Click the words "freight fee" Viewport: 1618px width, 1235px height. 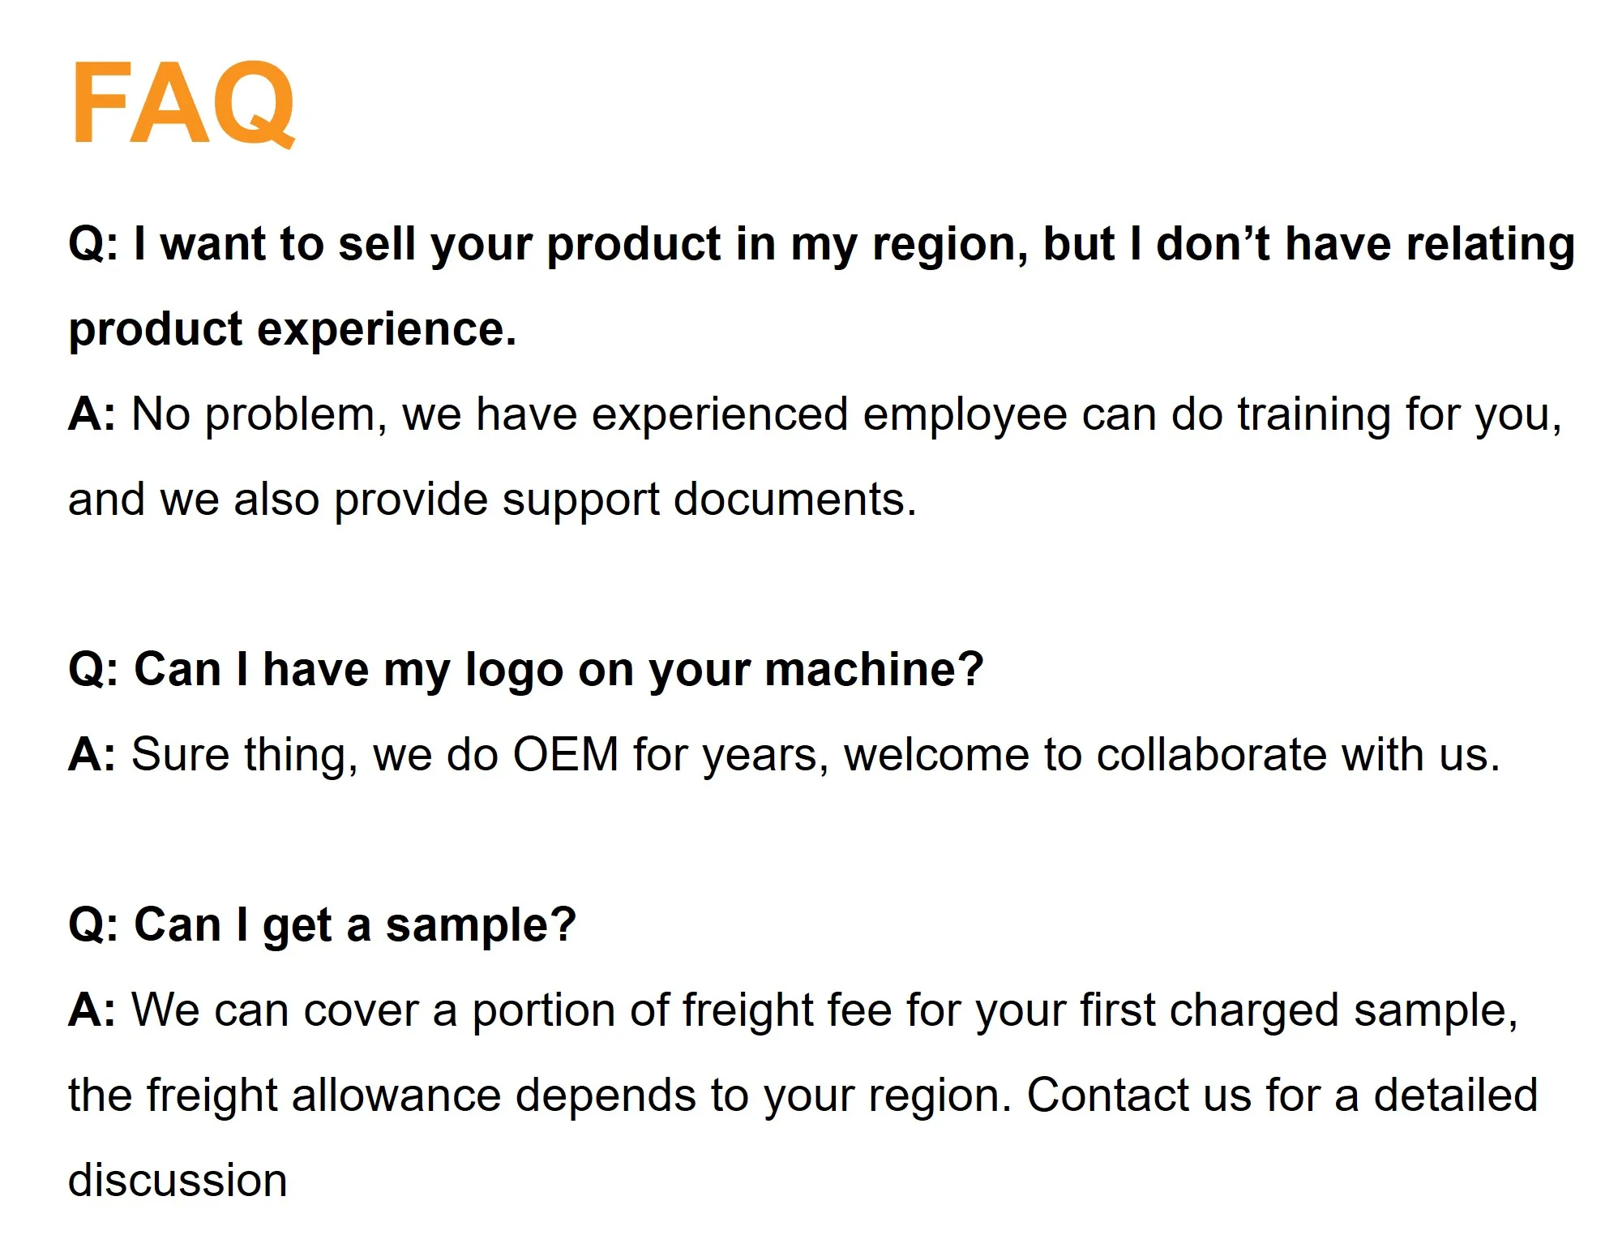click(786, 1010)
